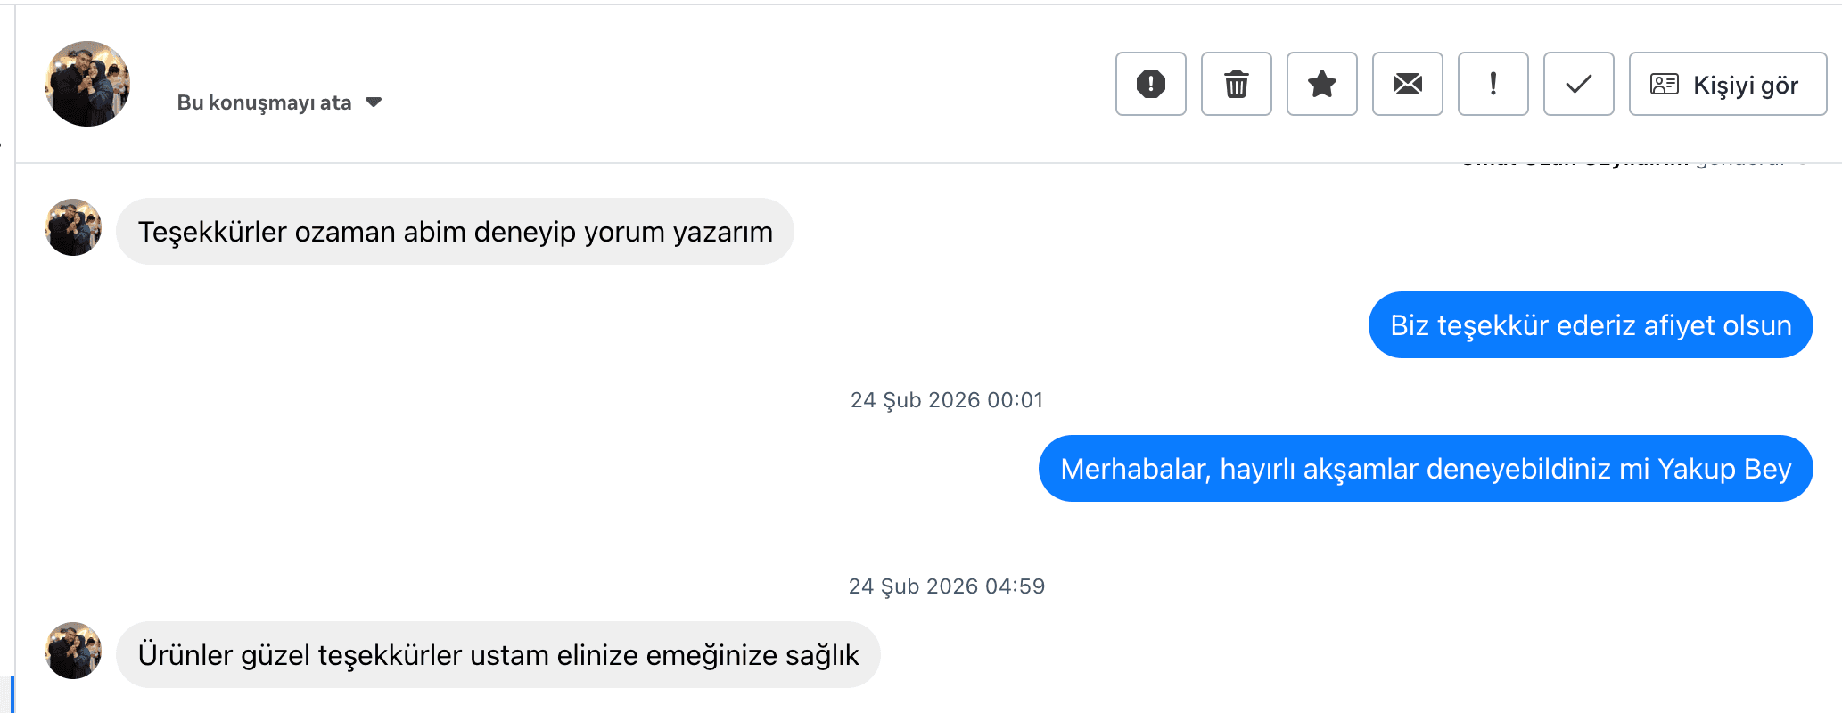Image resolution: width=1842 pixels, height=713 pixels.
Task: Select the blue Biz teşekkür ederiz message bubble
Action: click(1590, 324)
